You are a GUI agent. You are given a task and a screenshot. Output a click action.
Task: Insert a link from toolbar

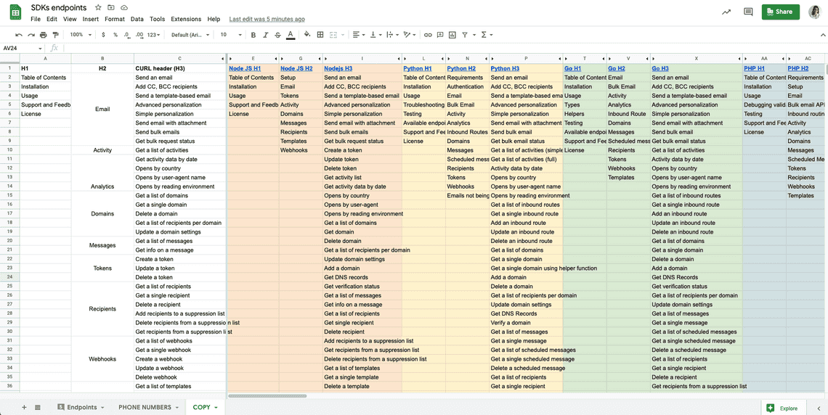[428, 35]
